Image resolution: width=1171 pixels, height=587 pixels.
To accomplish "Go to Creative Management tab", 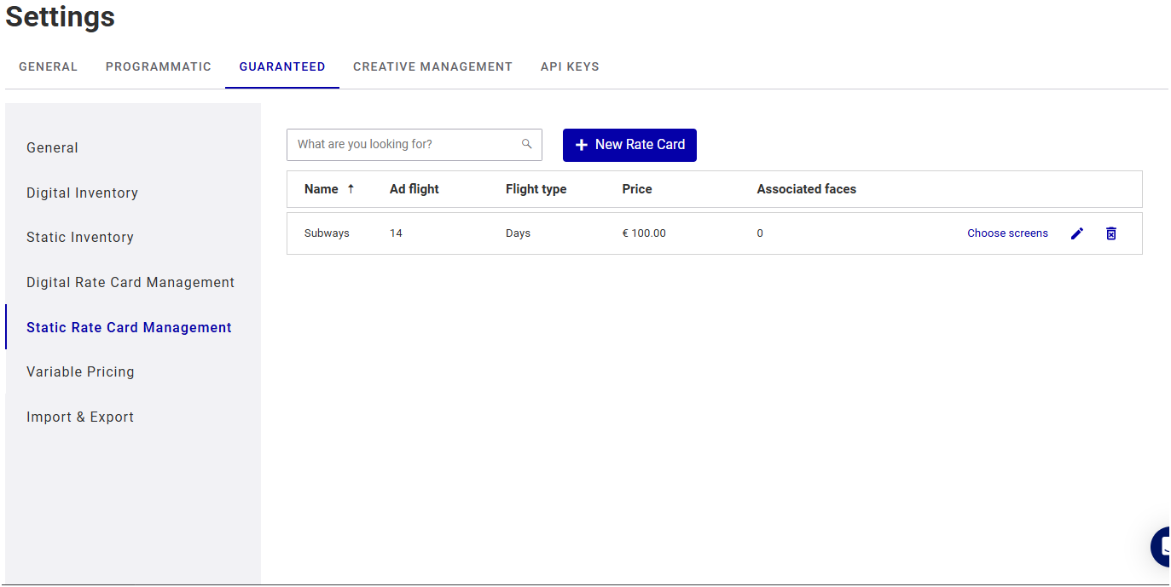I will click(x=432, y=66).
